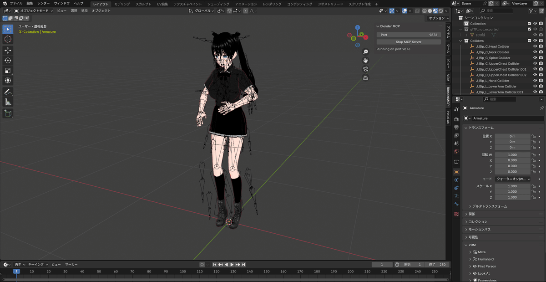Disable rendering of J_Bip_C_Spine Collider
Image resolution: width=546 pixels, height=282 pixels.
tap(541, 58)
